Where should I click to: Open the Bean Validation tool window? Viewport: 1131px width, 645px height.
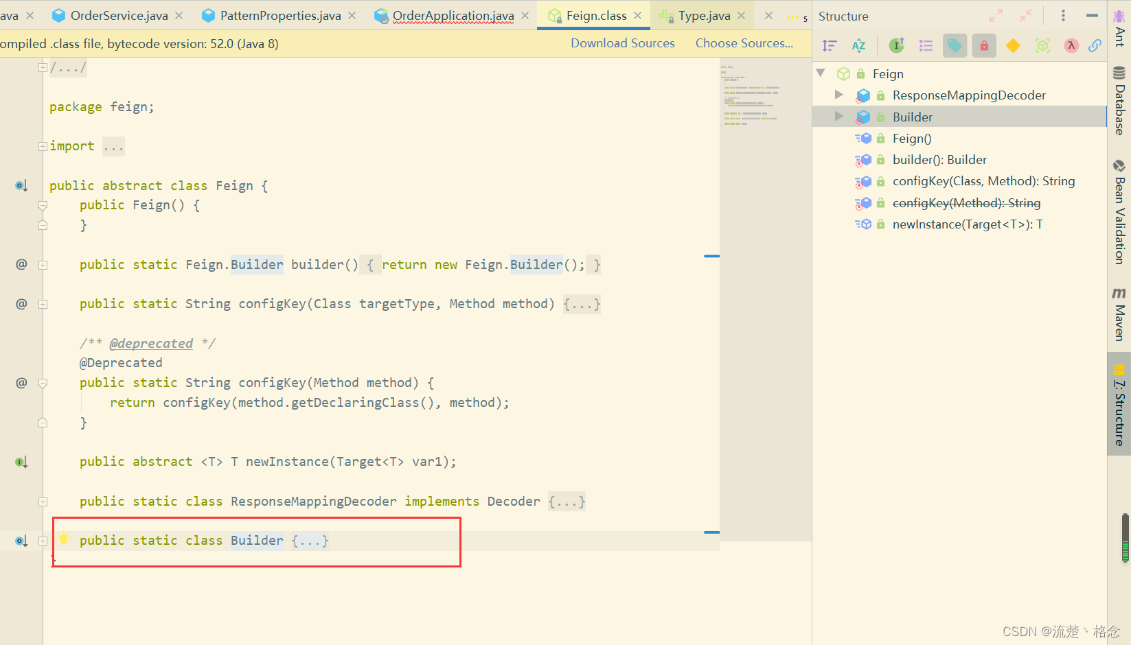click(x=1119, y=212)
